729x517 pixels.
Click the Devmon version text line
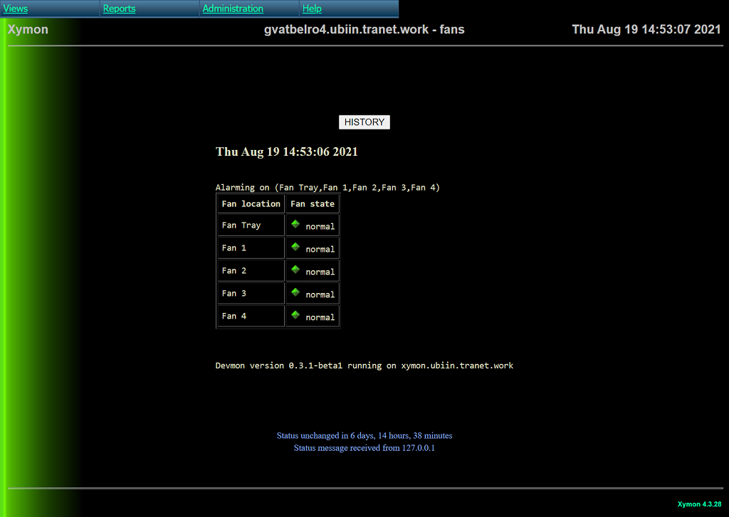coord(364,366)
